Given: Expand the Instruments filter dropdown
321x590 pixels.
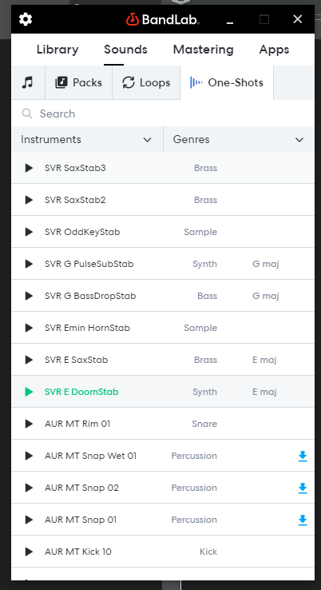Looking at the screenshot, I should click(87, 139).
